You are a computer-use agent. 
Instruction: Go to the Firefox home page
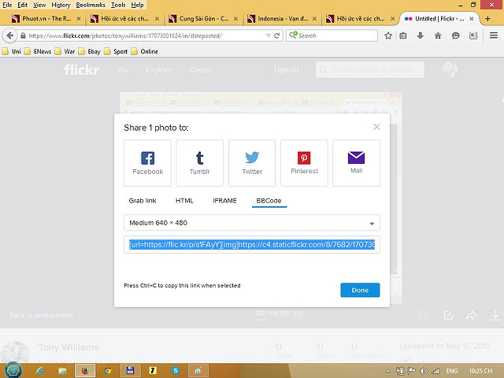[438, 35]
